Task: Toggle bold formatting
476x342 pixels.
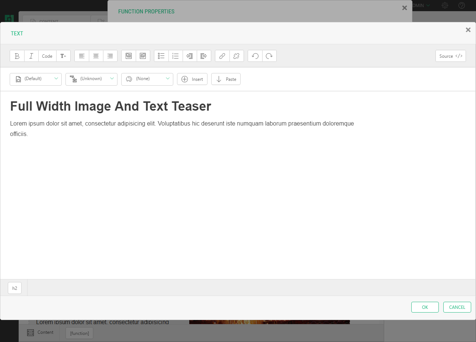Action: pyautogui.click(x=17, y=56)
